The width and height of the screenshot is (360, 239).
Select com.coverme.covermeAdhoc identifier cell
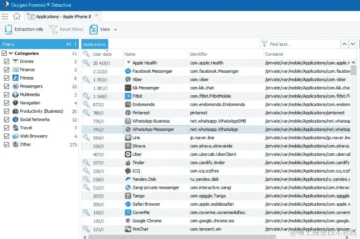click(218, 212)
